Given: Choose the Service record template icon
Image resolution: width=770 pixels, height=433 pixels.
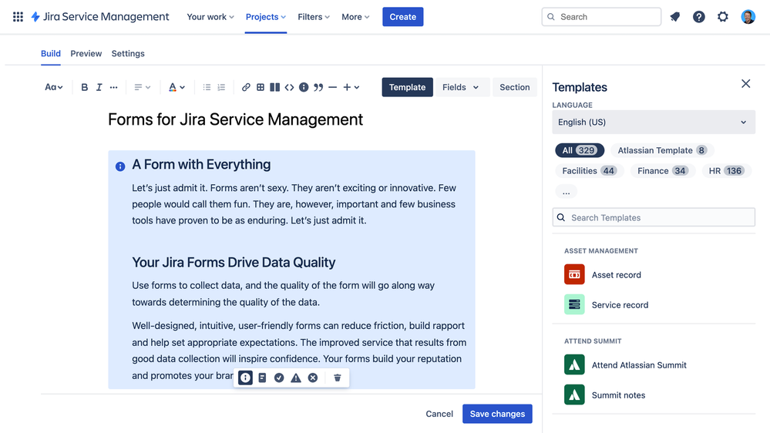Looking at the screenshot, I should [x=574, y=304].
